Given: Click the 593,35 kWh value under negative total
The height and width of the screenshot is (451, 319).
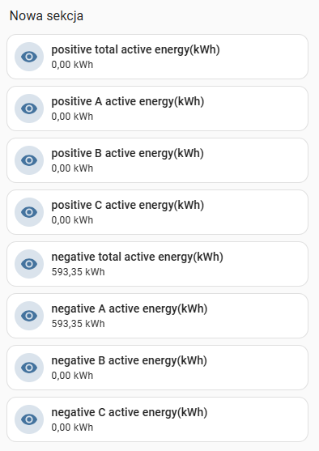Looking at the screenshot, I should (x=78, y=272).
